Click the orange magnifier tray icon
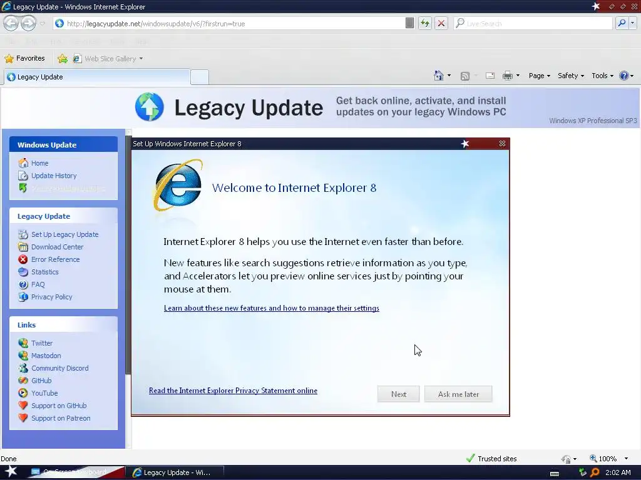The image size is (641, 480). point(595,472)
